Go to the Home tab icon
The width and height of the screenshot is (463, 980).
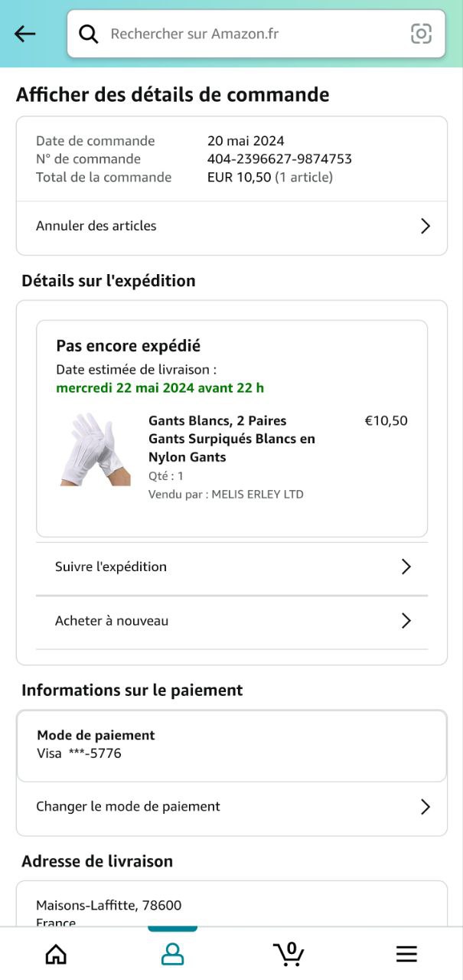[x=56, y=954]
